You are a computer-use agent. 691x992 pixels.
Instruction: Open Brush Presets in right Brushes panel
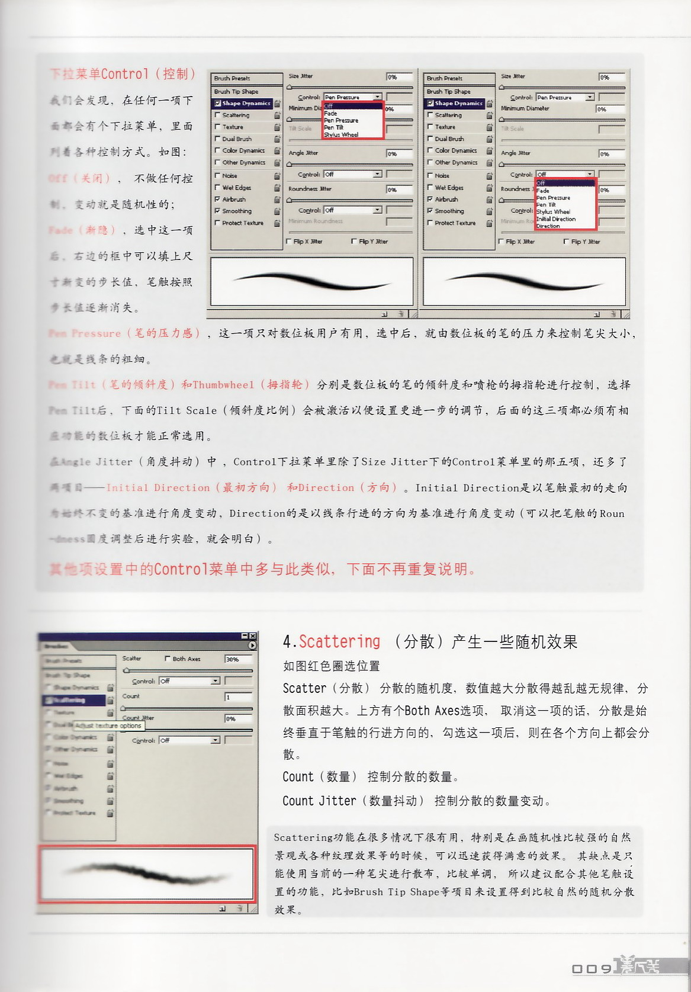(459, 78)
